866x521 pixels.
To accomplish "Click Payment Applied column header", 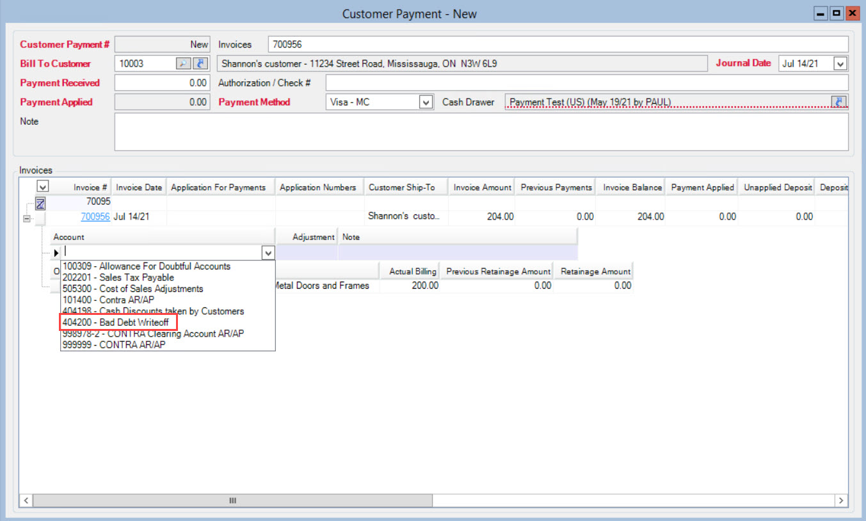I will pyautogui.click(x=702, y=187).
